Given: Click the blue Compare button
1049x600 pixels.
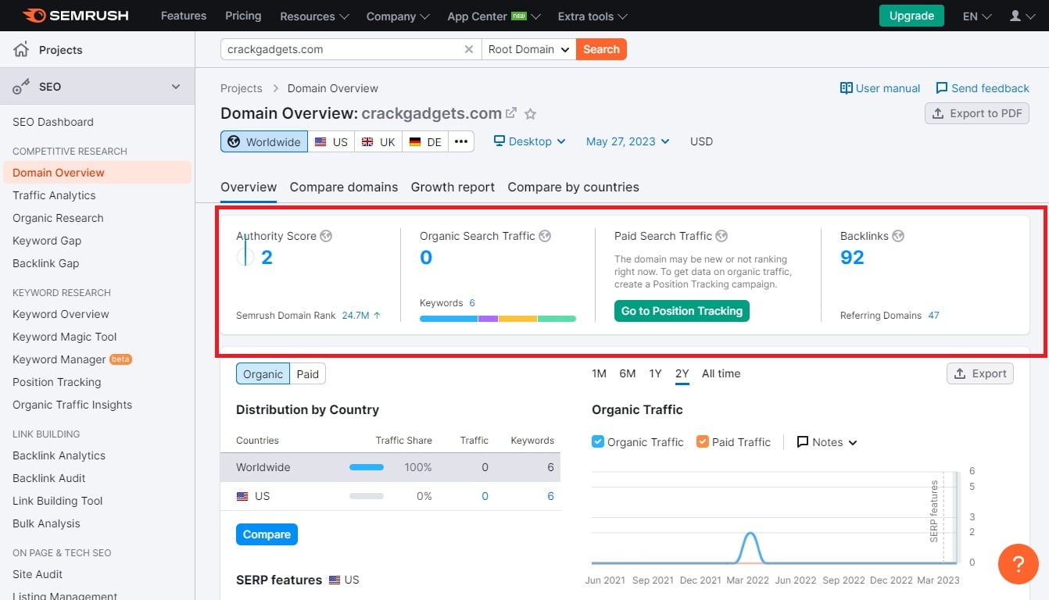Looking at the screenshot, I should [267, 534].
